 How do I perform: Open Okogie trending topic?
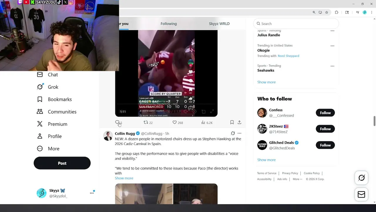(x=263, y=50)
